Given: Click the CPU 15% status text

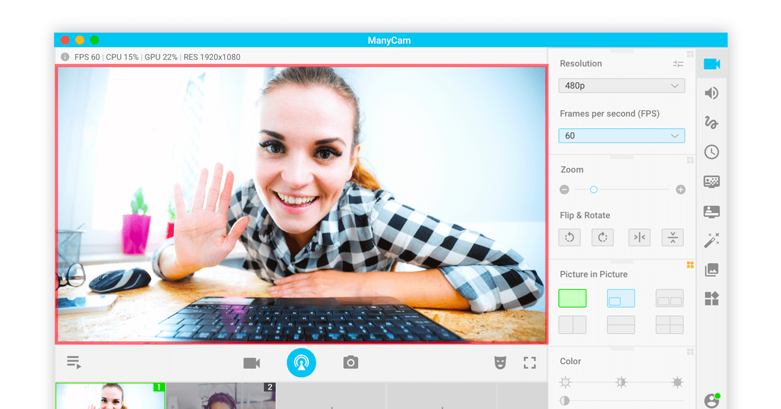Looking at the screenshot, I should coord(122,57).
